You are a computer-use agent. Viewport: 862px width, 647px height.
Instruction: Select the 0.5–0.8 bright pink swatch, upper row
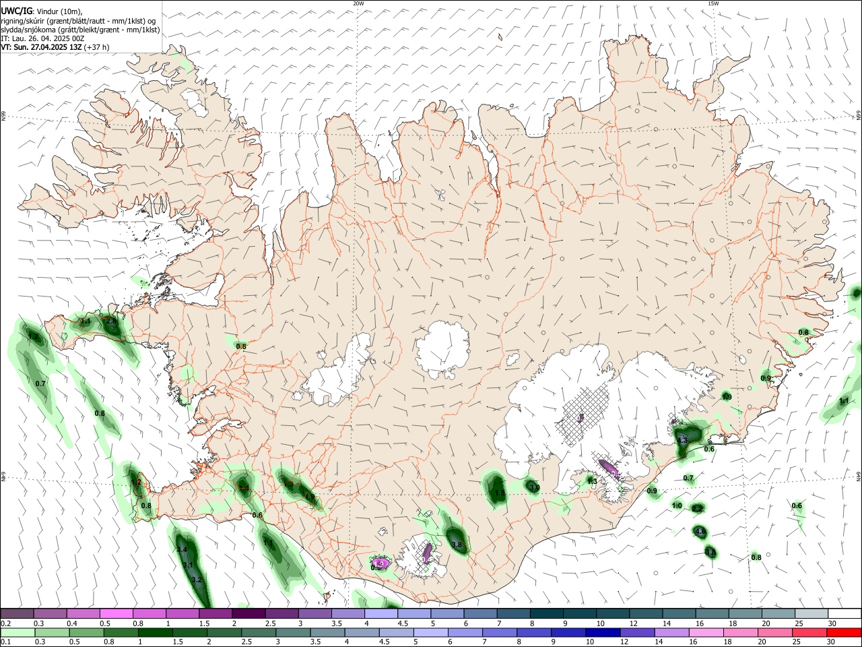(117, 614)
